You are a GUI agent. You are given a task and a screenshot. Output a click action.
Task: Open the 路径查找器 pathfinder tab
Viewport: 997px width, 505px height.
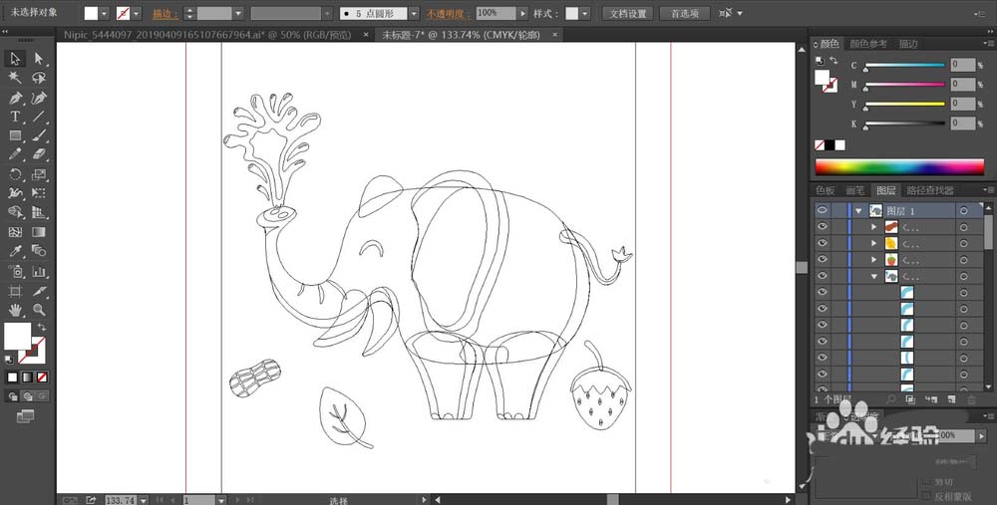click(x=930, y=190)
